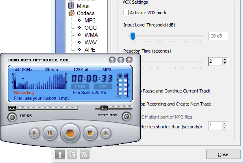
Task: Minimize recorder via round tray button
Action: [121, 60]
